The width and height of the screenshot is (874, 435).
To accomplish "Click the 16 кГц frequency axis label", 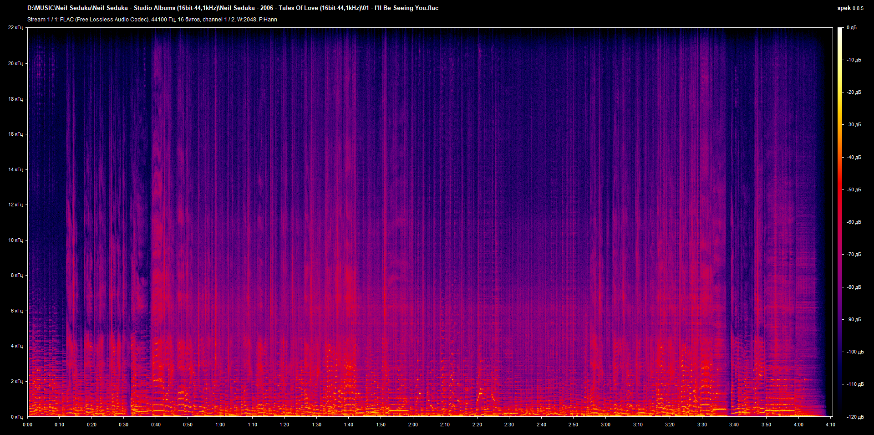I will coord(15,134).
